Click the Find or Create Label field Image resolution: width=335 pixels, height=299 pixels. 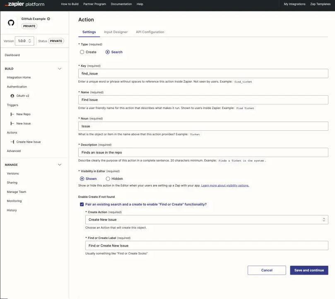pos(207,245)
